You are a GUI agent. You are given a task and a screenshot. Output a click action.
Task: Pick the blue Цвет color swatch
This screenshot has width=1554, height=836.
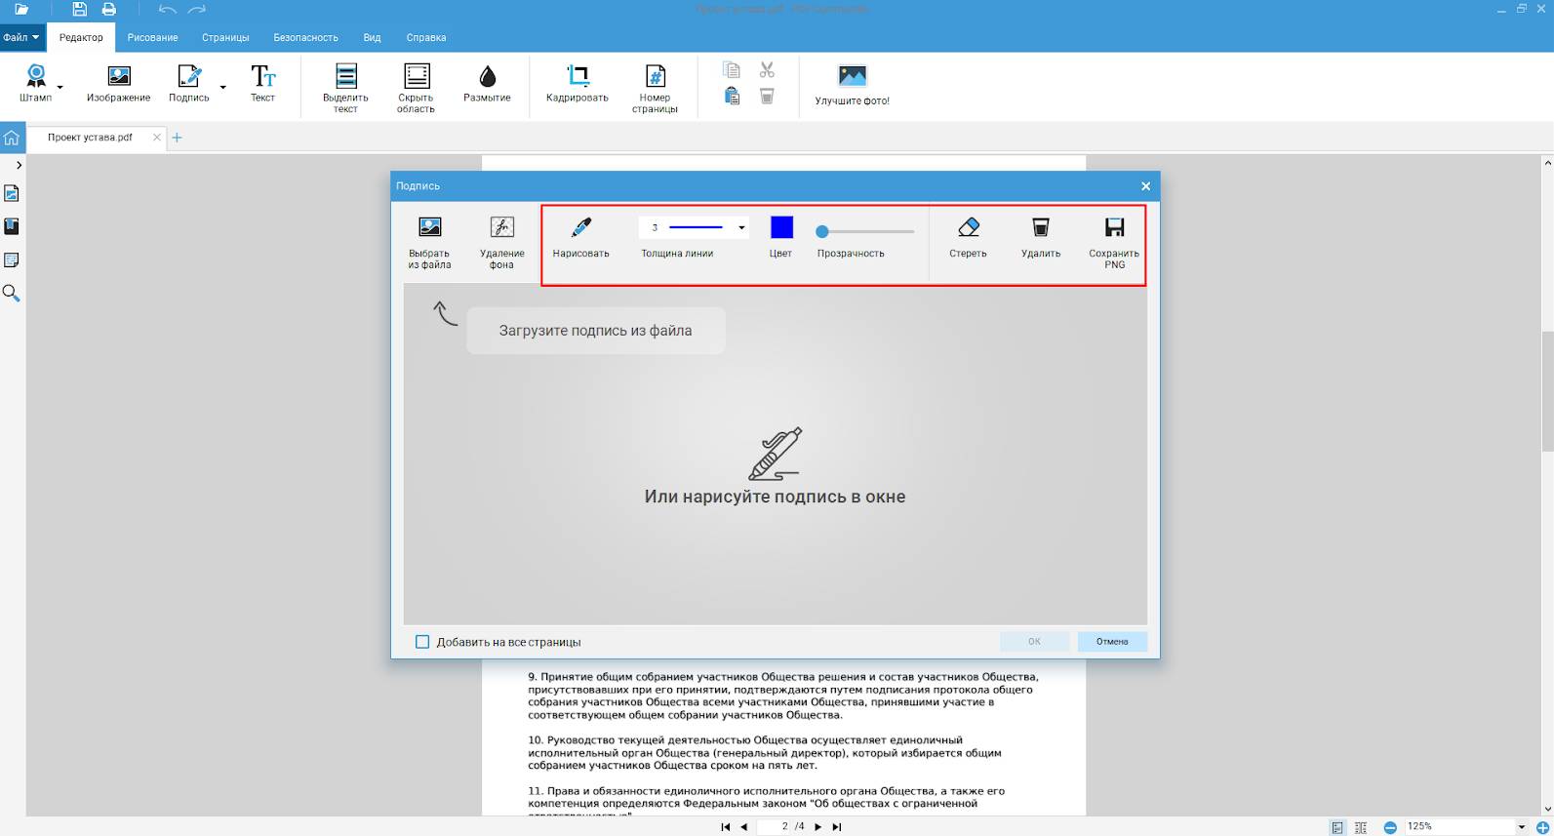point(781,227)
